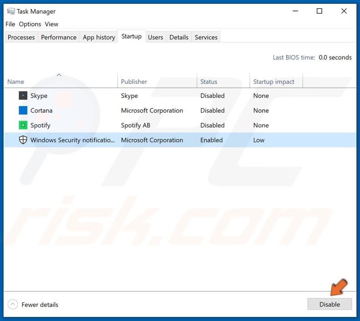The image size is (360, 321).
Task: Switch to the Processes tab
Action: (21, 37)
